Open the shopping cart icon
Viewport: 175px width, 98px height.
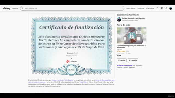pyautogui.click(x=162, y=8)
